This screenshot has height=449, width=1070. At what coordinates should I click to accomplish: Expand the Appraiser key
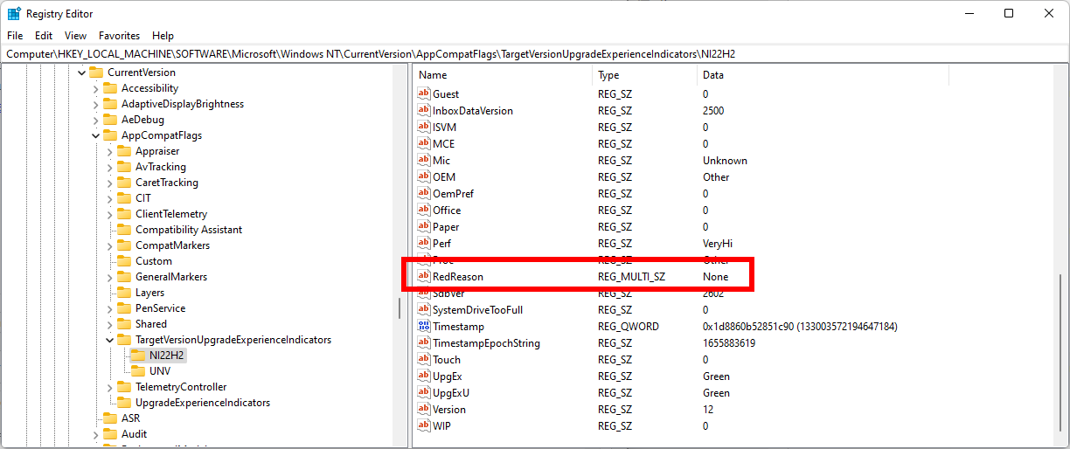pyautogui.click(x=109, y=151)
